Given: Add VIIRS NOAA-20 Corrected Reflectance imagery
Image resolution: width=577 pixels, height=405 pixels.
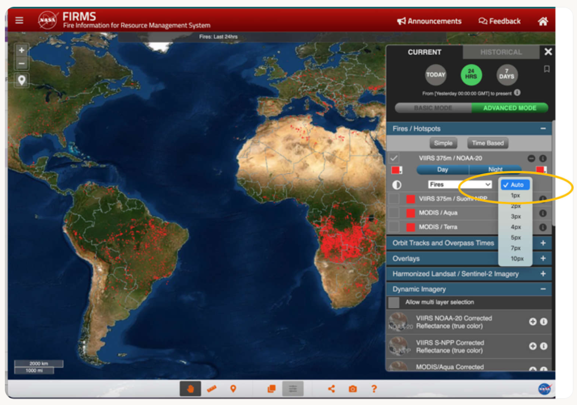Looking at the screenshot, I should tap(533, 322).
